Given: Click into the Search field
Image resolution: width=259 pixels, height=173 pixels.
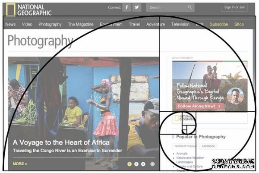Looking at the screenshot, I should pyautogui.click(x=166, y=7).
